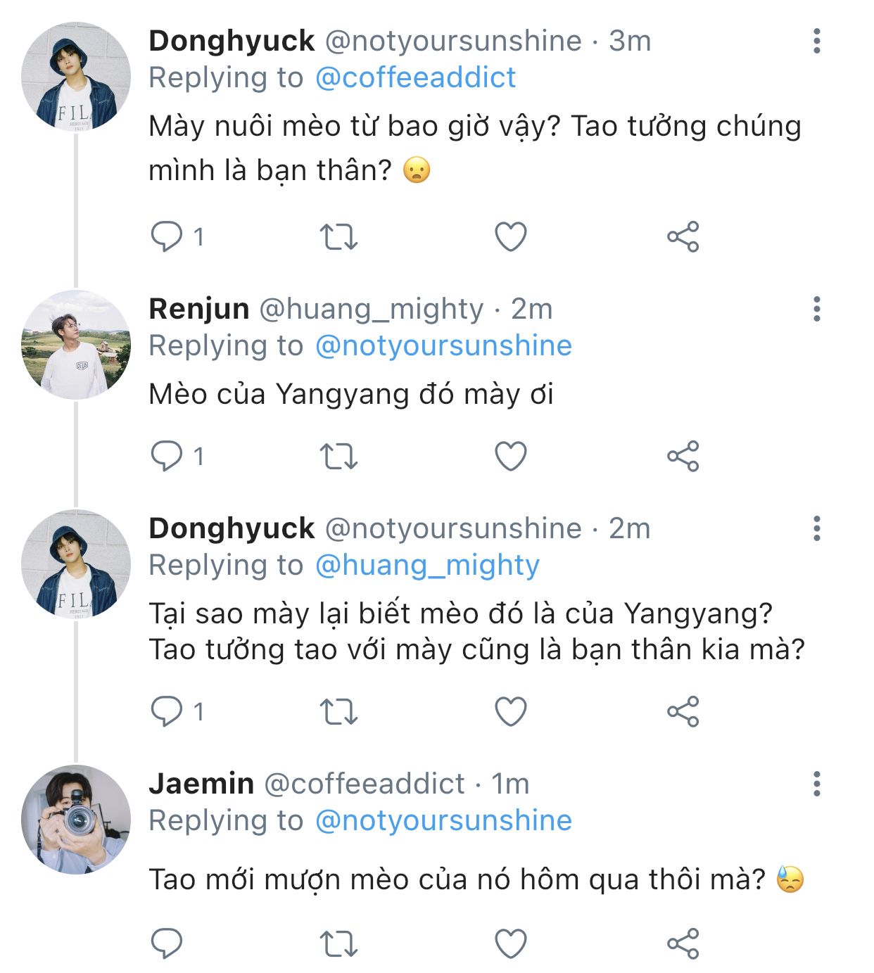
Task: Expand more options on Jaemin's tweet
Action: pyautogui.click(x=816, y=784)
